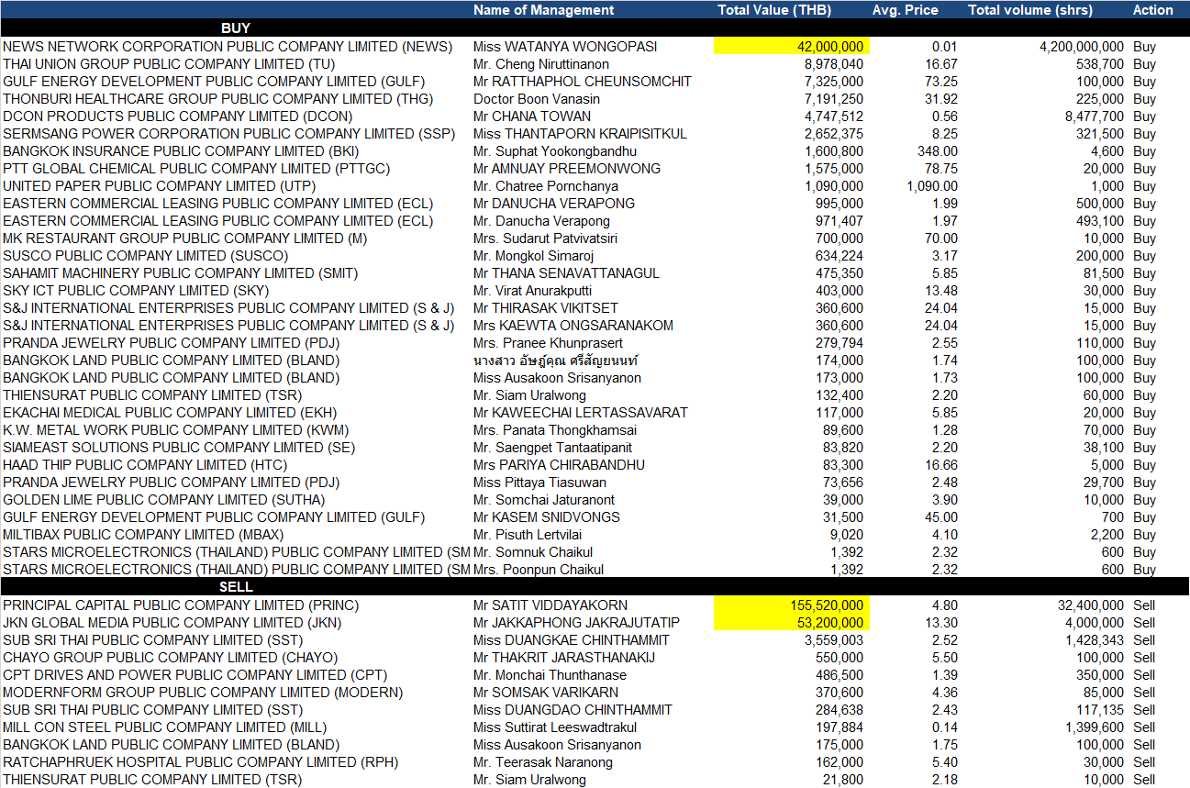1190x788 pixels.
Task: Click NEWS NETWORK CORPORATION company cell
Action: [x=228, y=47]
